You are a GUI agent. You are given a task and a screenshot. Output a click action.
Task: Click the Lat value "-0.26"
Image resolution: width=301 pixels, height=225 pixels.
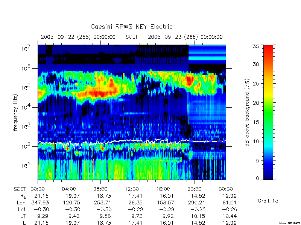[229, 209]
